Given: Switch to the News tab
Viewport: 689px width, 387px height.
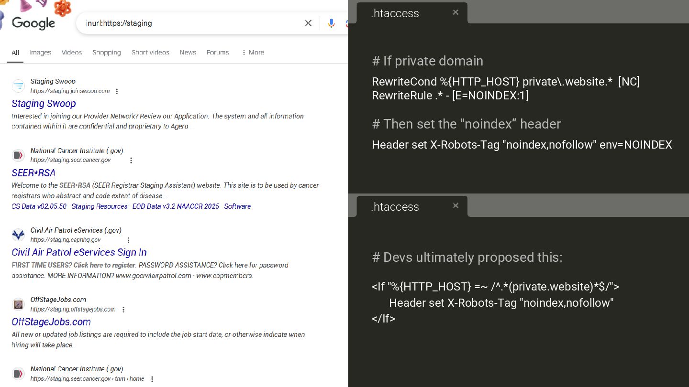Looking at the screenshot, I should 188,53.
